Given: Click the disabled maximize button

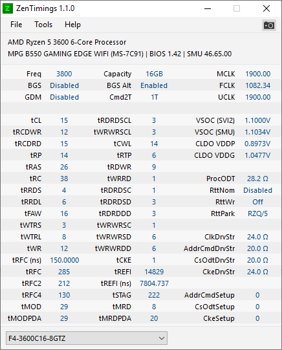Looking at the screenshot, I should [237, 8].
